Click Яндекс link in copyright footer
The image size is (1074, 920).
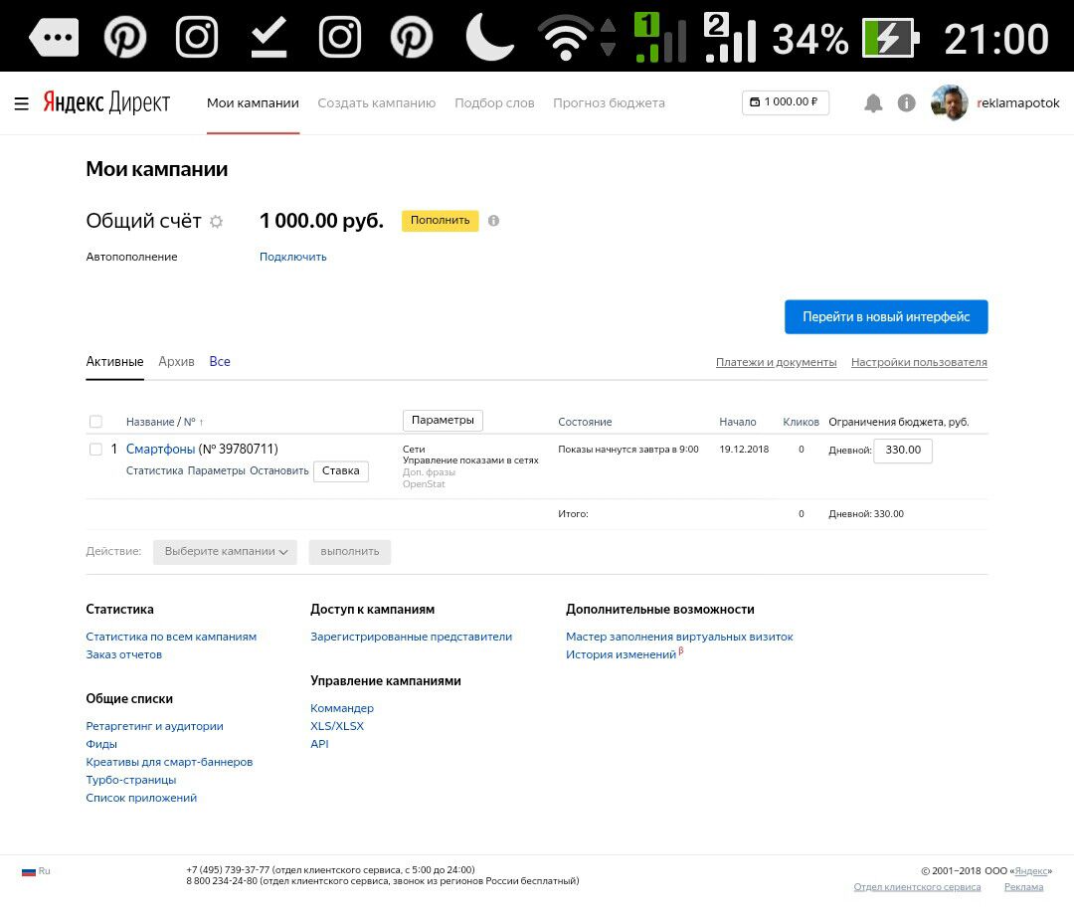click(x=1031, y=871)
